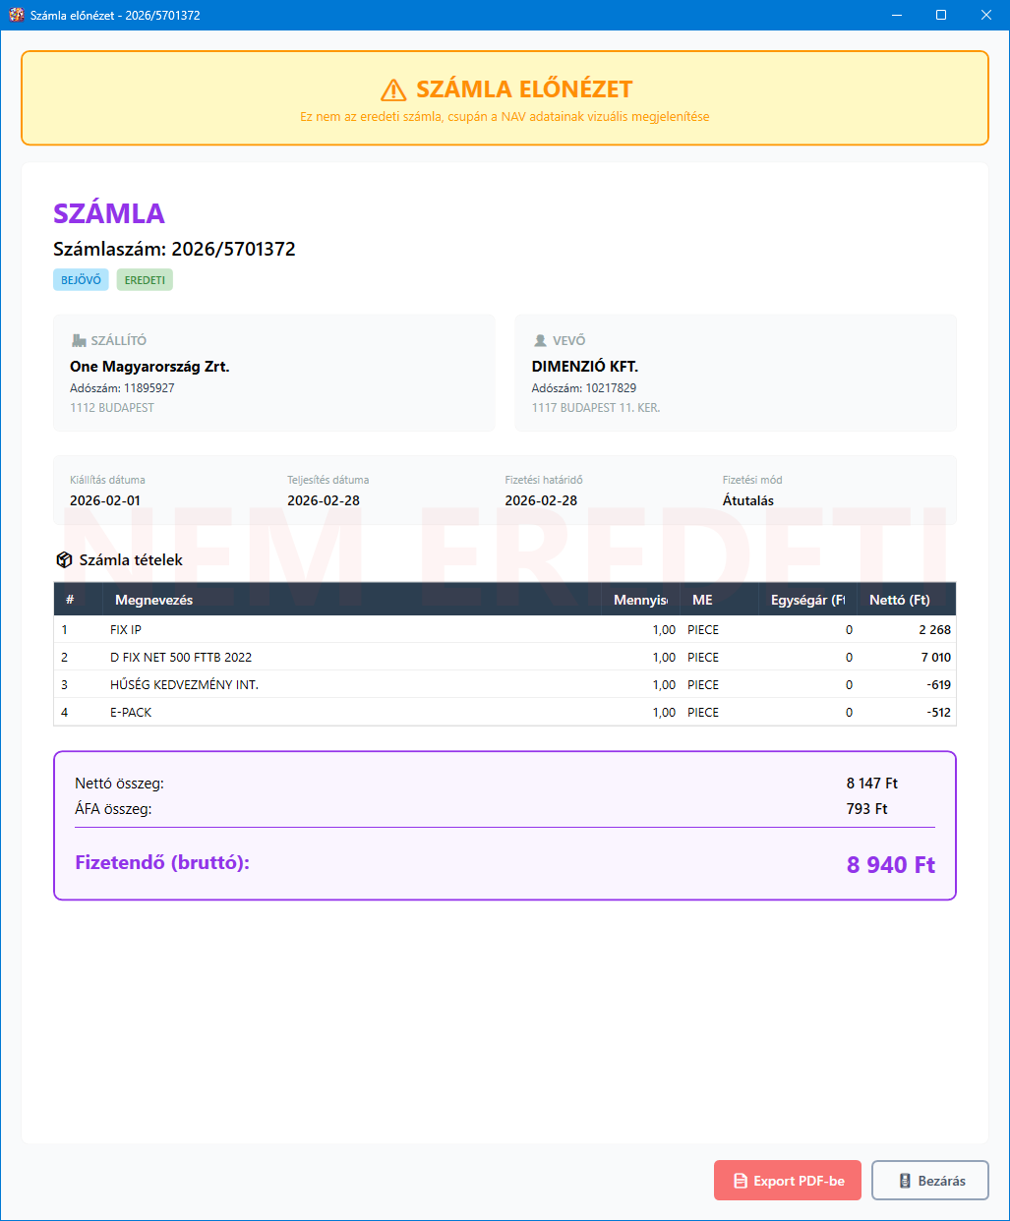
Task: Click the Megnevezés column header
Action: point(153,600)
